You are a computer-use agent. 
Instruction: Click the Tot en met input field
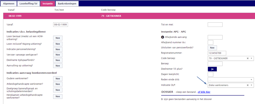click(215, 25)
